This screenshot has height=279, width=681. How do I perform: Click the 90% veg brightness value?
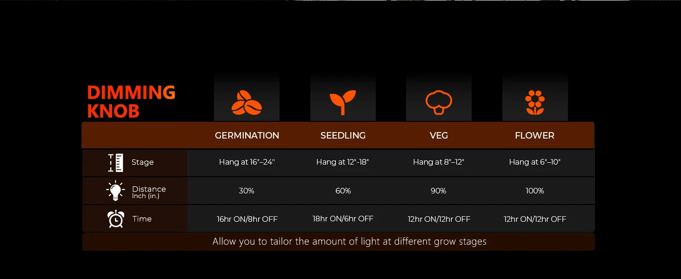point(439,191)
